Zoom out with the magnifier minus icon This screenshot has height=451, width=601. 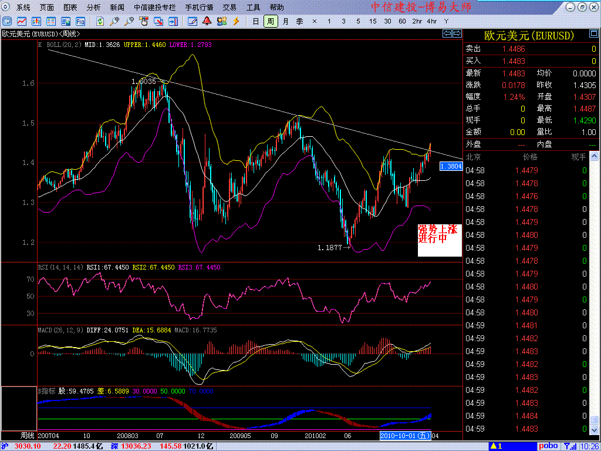click(129, 21)
